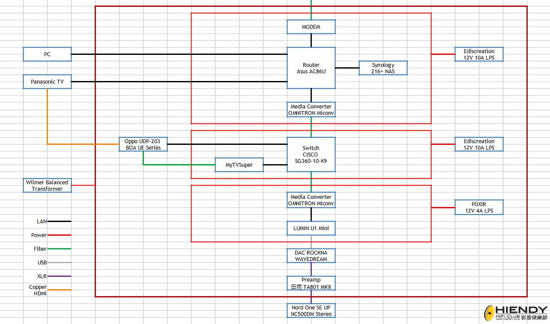Click the Power legend label
Viewport: 550px width, 324px height.
click(x=39, y=235)
